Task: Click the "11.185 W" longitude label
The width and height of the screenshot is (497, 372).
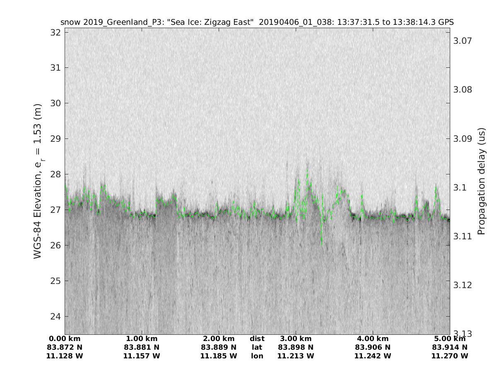Action: point(219,356)
